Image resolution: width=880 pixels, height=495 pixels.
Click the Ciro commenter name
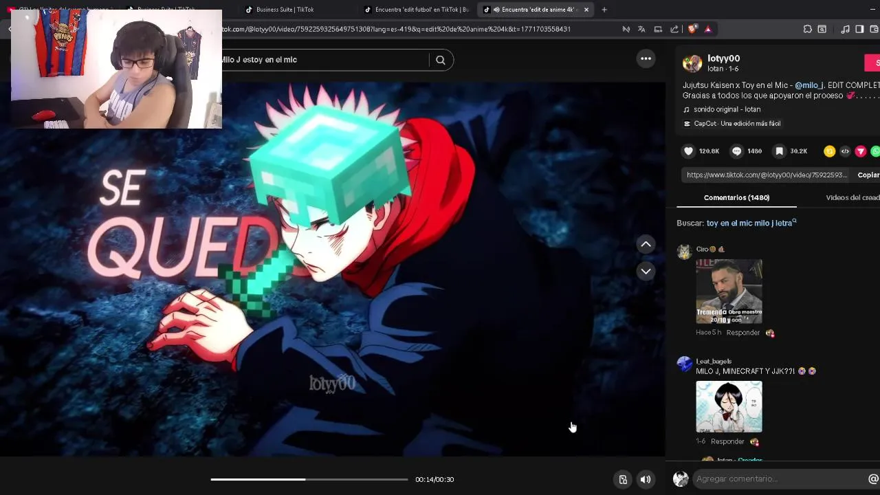tap(702, 250)
